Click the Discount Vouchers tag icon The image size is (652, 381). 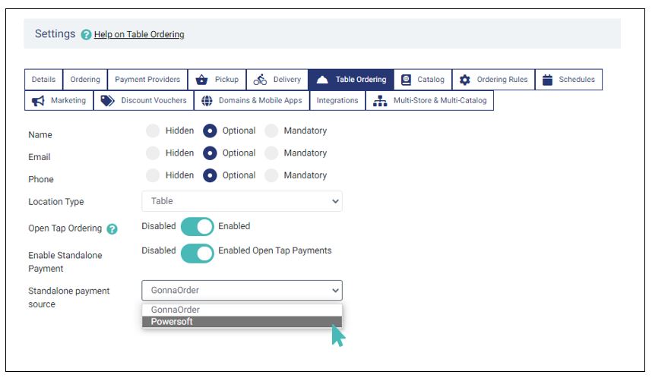point(107,100)
